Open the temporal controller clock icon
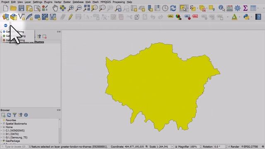Image resolution: width=265 pixels, height=149 pixels. [165, 8]
